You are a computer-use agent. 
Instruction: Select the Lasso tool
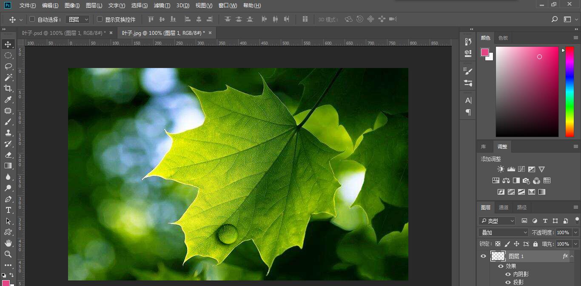point(8,66)
